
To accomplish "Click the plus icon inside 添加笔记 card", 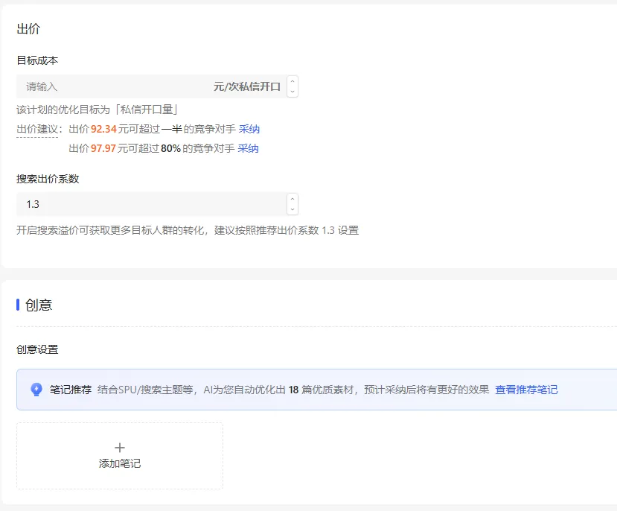I will pos(119,448).
